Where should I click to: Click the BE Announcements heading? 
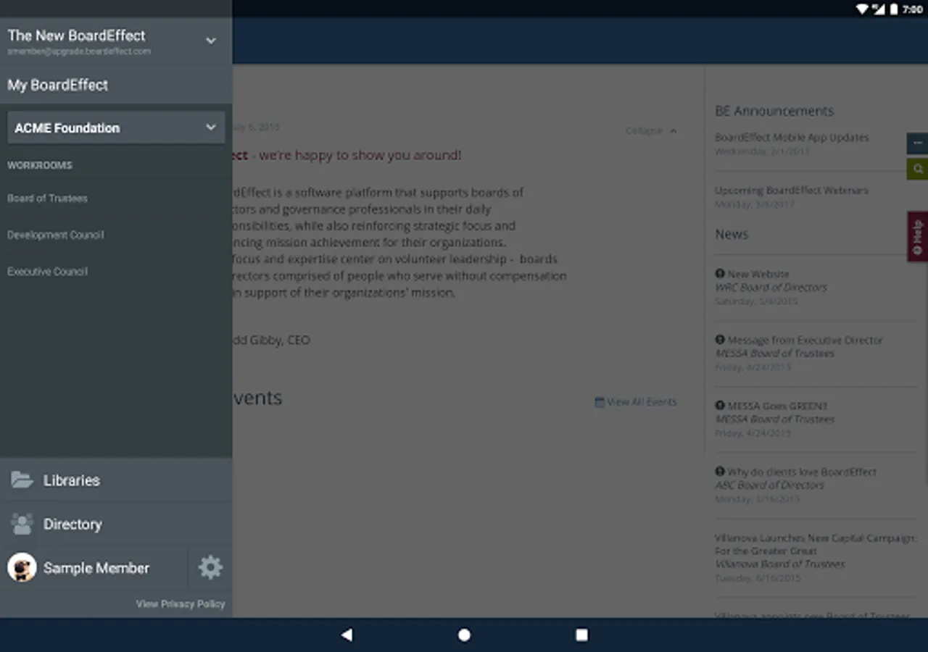coord(774,111)
